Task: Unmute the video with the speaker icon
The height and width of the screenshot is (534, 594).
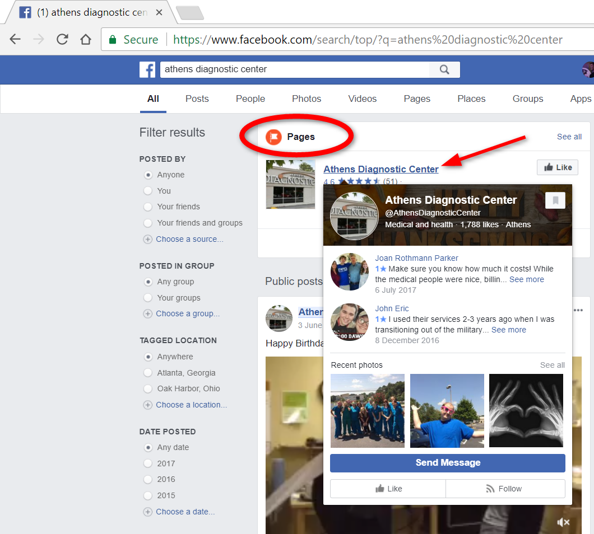Action: coord(563,522)
